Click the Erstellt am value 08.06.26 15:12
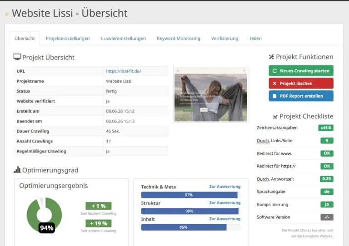This screenshot has width=349, height=246. [120, 111]
